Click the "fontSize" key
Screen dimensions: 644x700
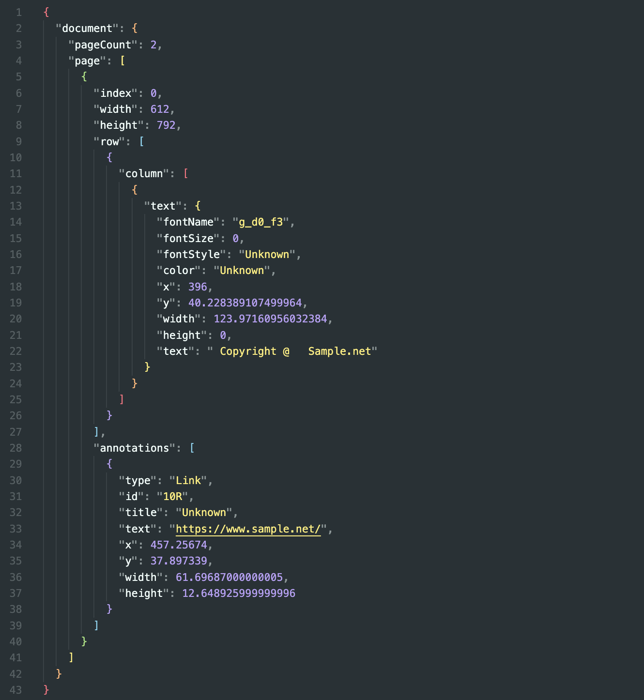click(188, 238)
